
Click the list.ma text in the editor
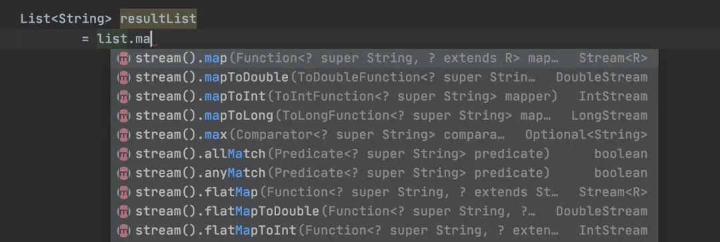[124, 39]
